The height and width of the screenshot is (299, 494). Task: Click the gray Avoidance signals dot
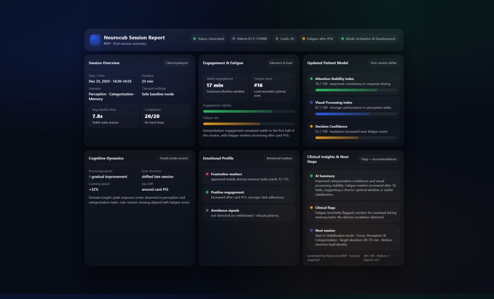point(207,210)
